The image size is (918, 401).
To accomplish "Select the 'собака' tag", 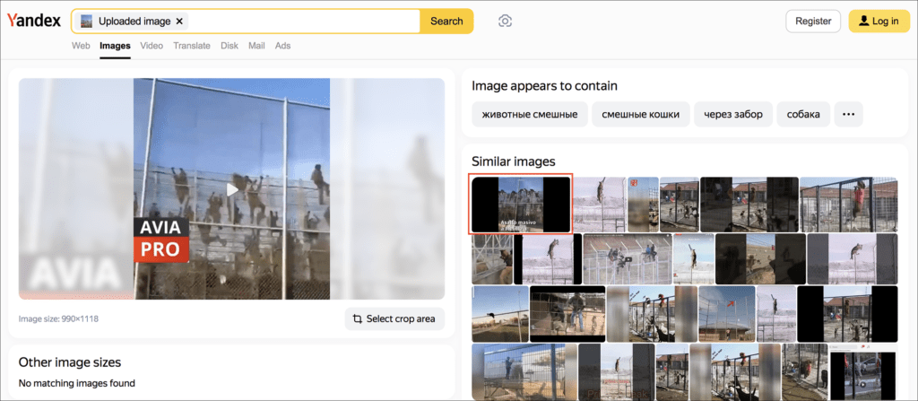I will click(x=802, y=114).
